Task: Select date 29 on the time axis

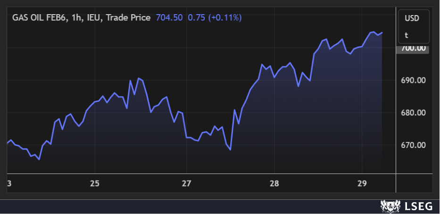Action: point(361,183)
